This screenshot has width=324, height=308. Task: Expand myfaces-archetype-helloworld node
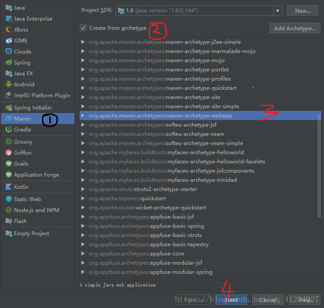click(x=83, y=152)
